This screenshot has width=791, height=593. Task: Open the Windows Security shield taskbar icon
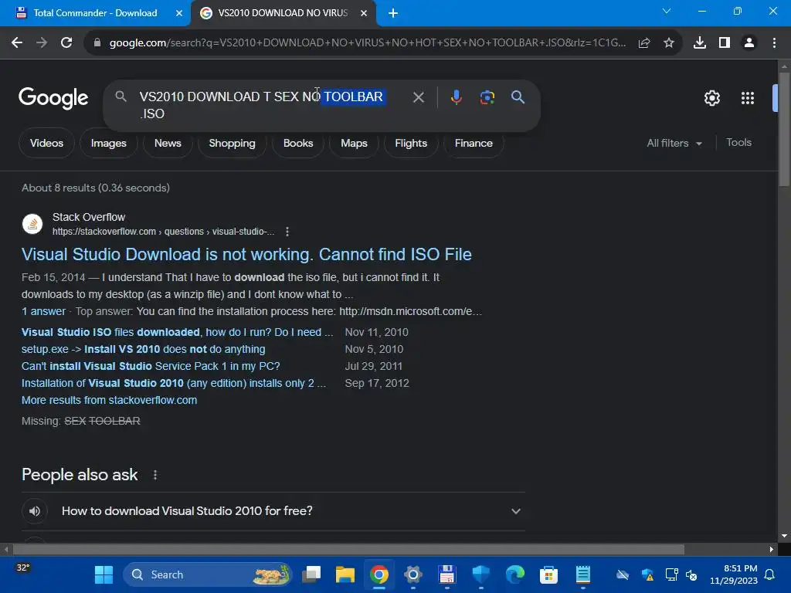coord(481,574)
